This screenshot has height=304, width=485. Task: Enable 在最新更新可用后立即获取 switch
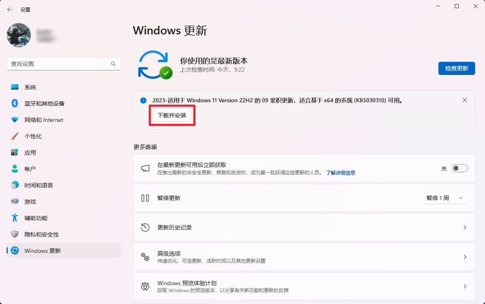tap(459, 168)
